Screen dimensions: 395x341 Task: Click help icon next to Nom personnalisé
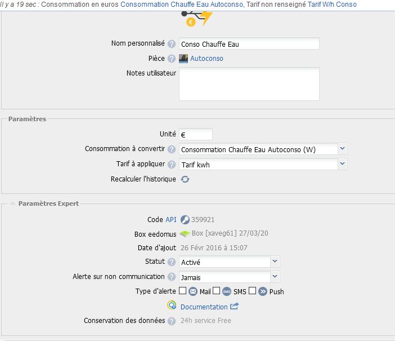tap(172, 43)
